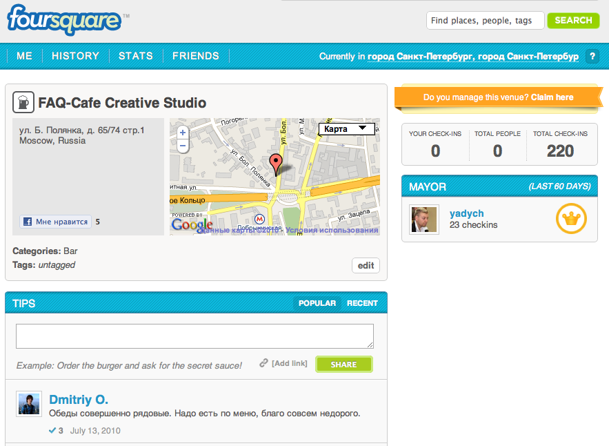The width and height of the screenshot is (609, 446).
Task: Open the question mark help icon
Action: point(592,56)
